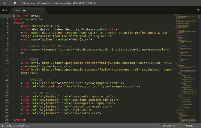
Task: Click the Open+Sans font URL
Action: click(x=101, y=63)
